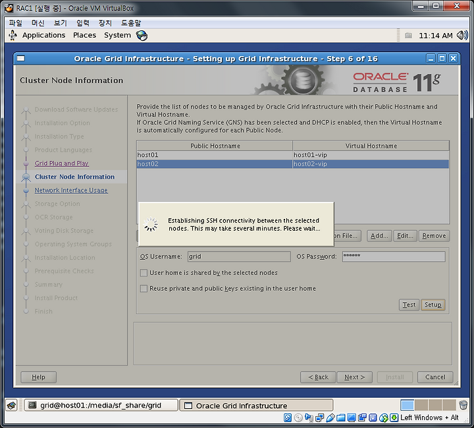Click the volume speaker icon in top panel
Viewport: 474px width, 428px height.
[x=462, y=36]
